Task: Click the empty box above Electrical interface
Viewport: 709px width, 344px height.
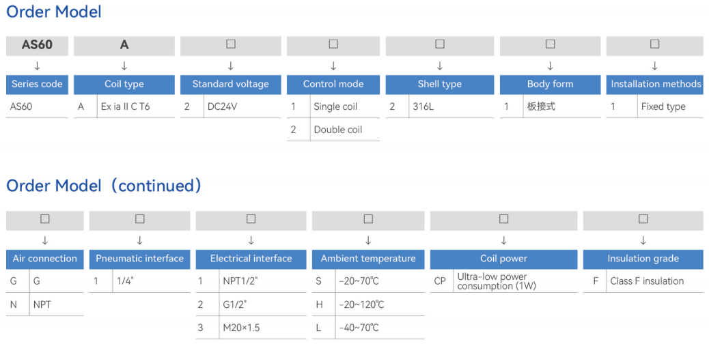Action: pyautogui.click(x=251, y=219)
